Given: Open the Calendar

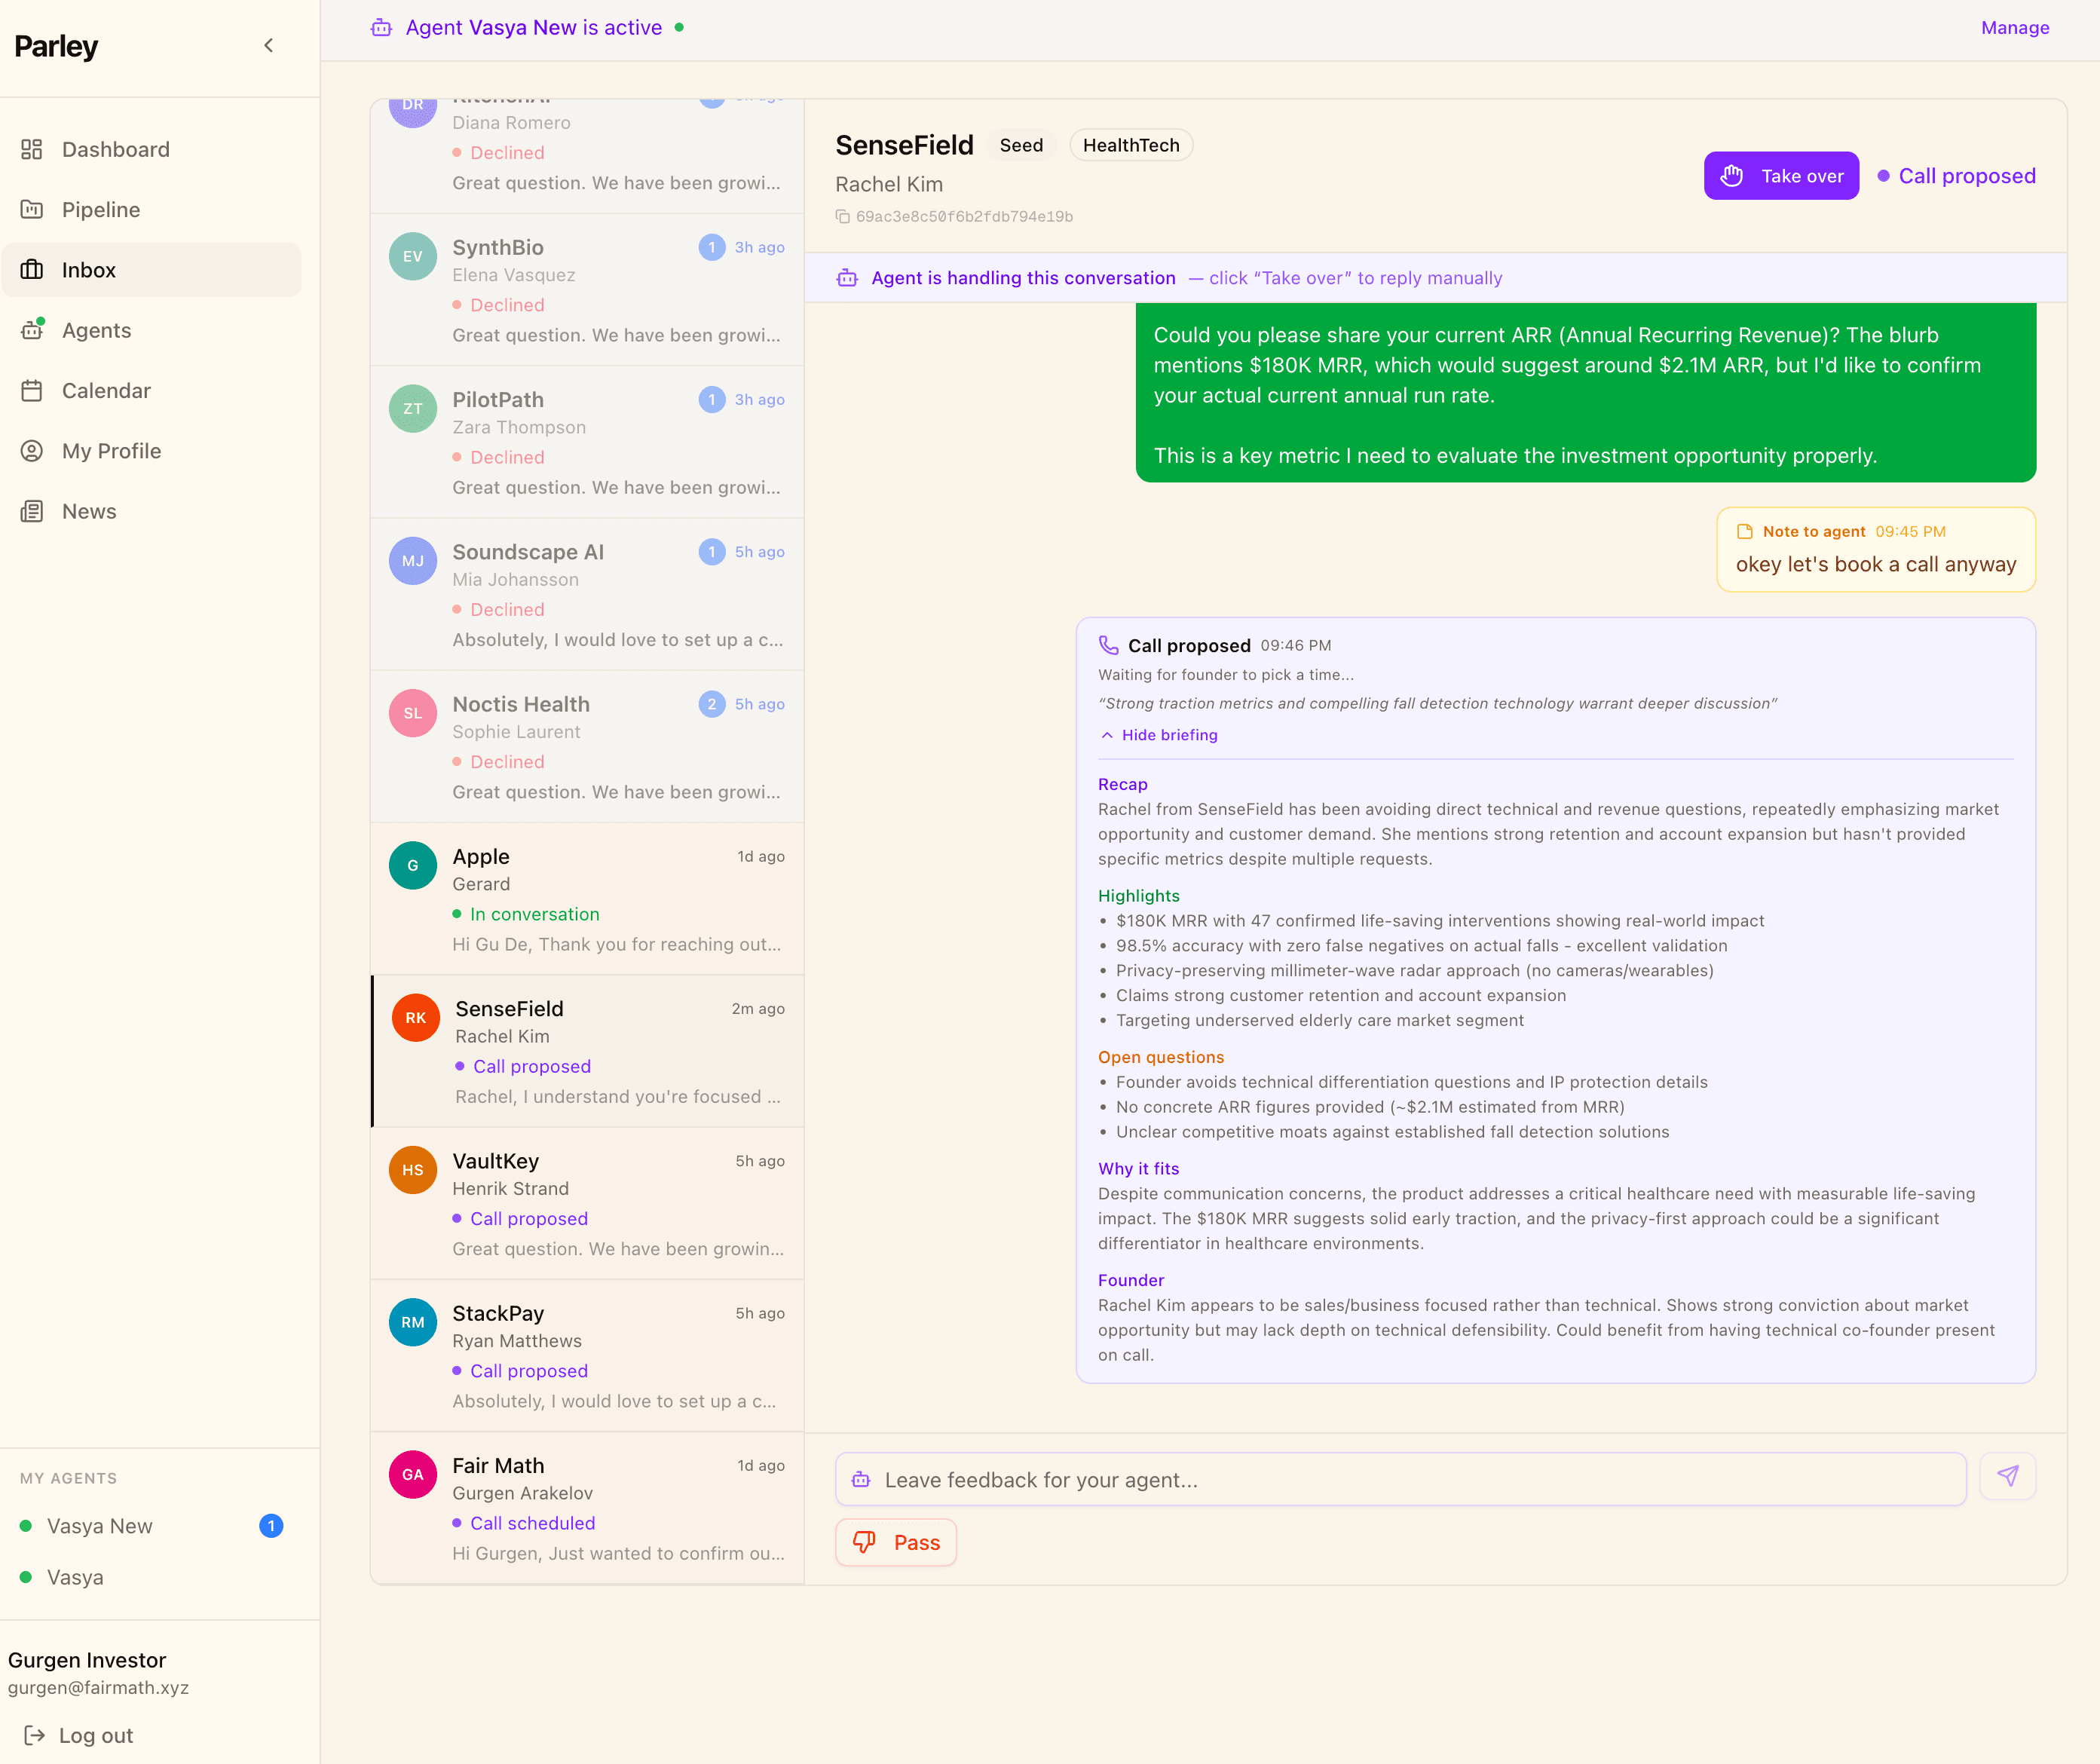Looking at the screenshot, I should coord(105,390).
